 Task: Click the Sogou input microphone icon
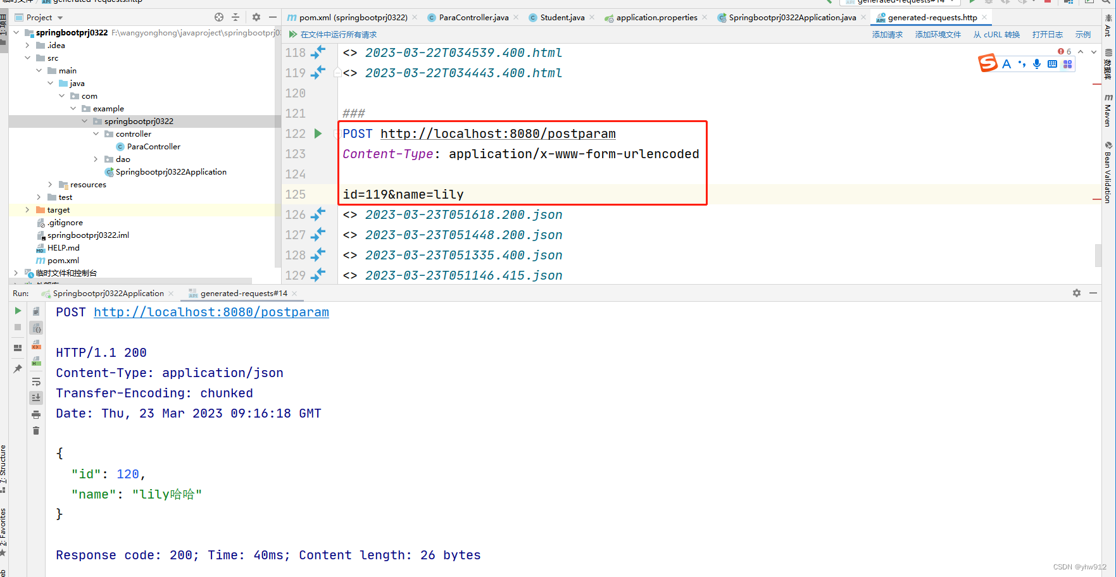tap(1036, 63)
